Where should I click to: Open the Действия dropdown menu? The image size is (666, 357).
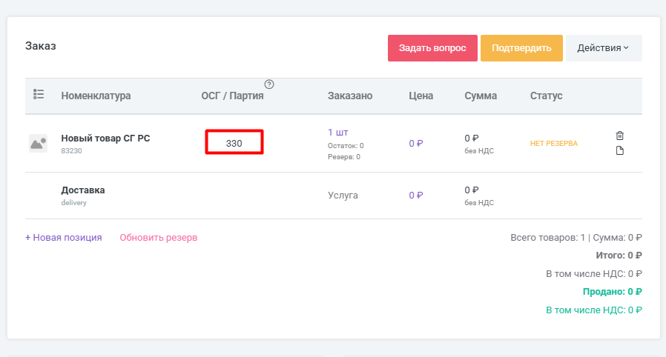pos(603,48)
